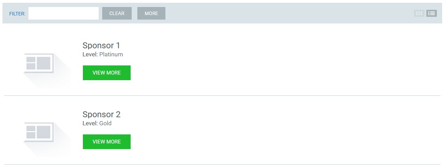View more details for Sponsor 1

(x=107, y=73)
